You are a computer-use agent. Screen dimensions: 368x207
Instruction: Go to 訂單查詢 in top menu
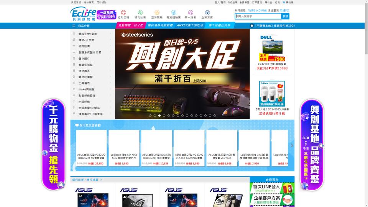(257, 2)
